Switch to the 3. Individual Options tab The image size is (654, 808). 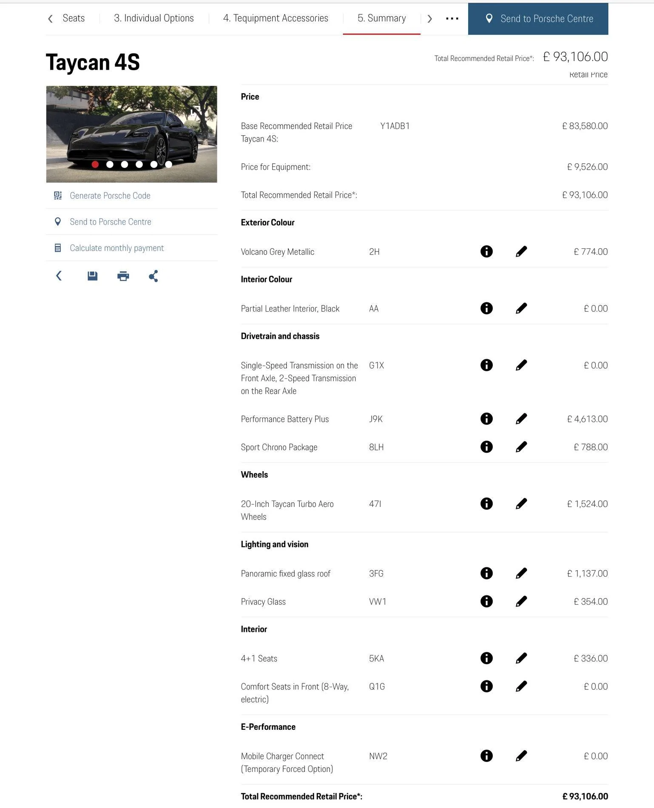tap(154, 18)
